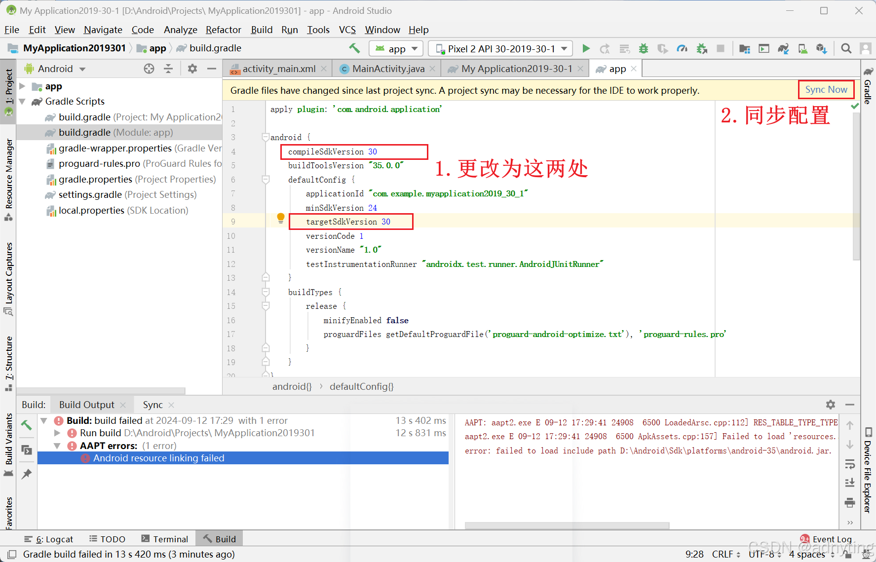Open the Refactor menu
The image size is (876, 562).
tap(224, 30)
